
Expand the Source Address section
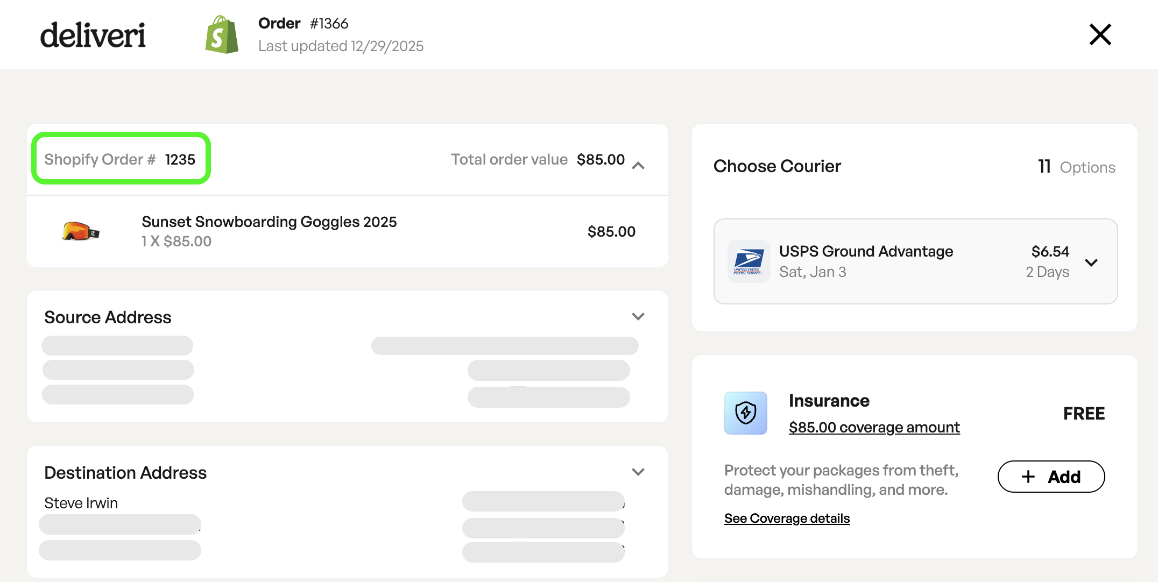tap(638, 317)
